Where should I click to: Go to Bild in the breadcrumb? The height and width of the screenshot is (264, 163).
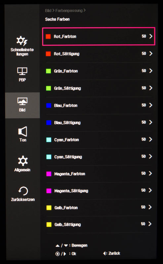48,11
